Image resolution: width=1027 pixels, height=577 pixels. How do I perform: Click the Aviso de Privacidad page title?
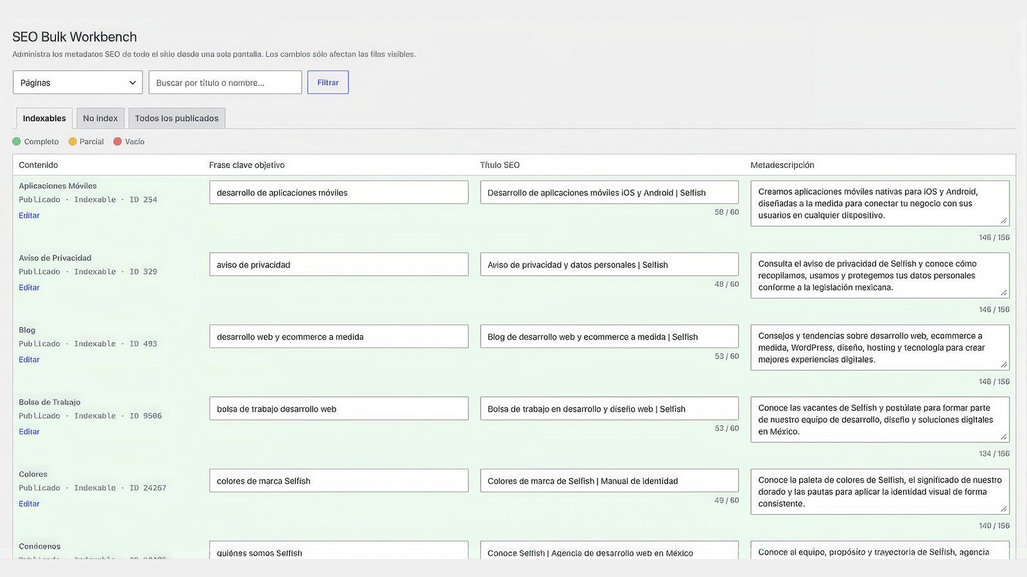point(55,258)
